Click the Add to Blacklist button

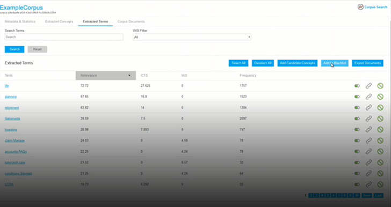[x=335, y=63]
